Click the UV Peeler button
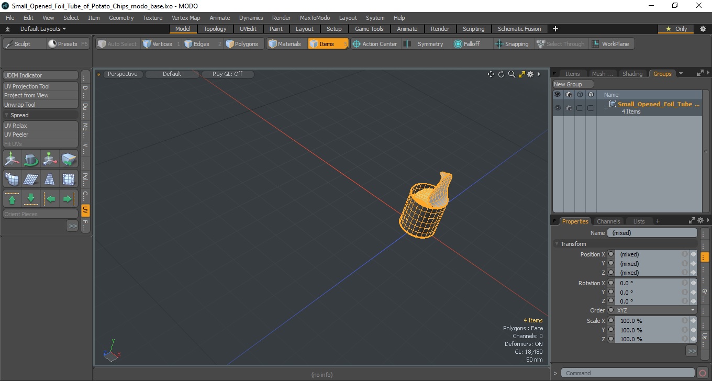Viewport: 712px width, 381px height. point(41,135)
